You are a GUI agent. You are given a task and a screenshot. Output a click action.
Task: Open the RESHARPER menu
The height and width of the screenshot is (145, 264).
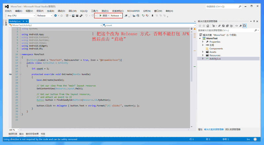(134, 11)
